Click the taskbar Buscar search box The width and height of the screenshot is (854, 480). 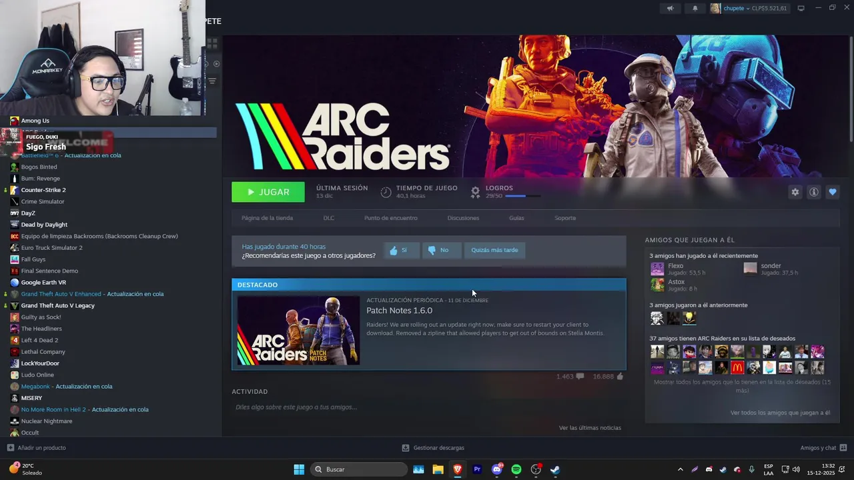pos(359,469)
